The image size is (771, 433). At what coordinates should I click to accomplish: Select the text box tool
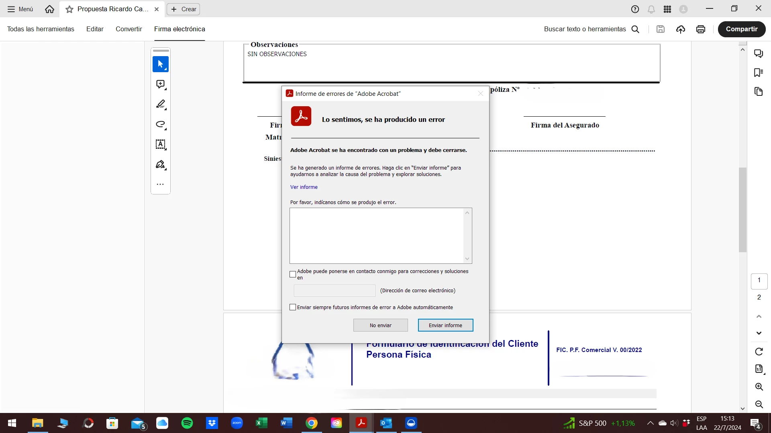pyautogui.click(x=160, y=144)
